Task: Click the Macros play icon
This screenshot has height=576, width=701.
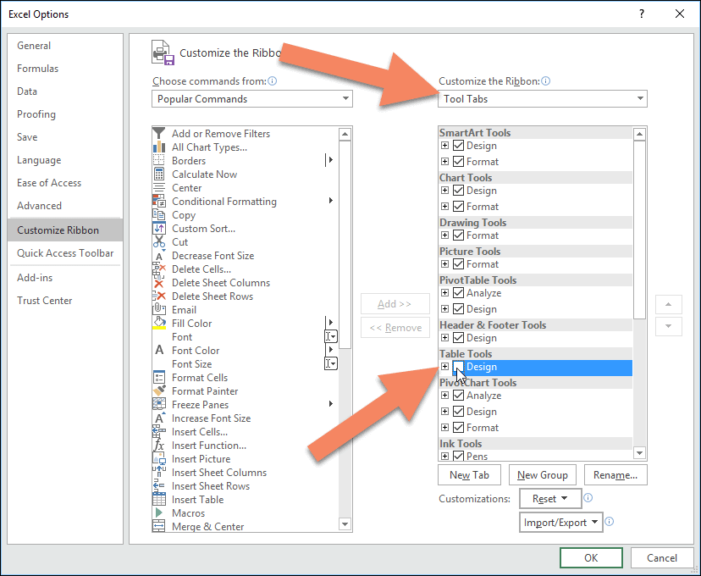Action: click(x=158, y=513)
